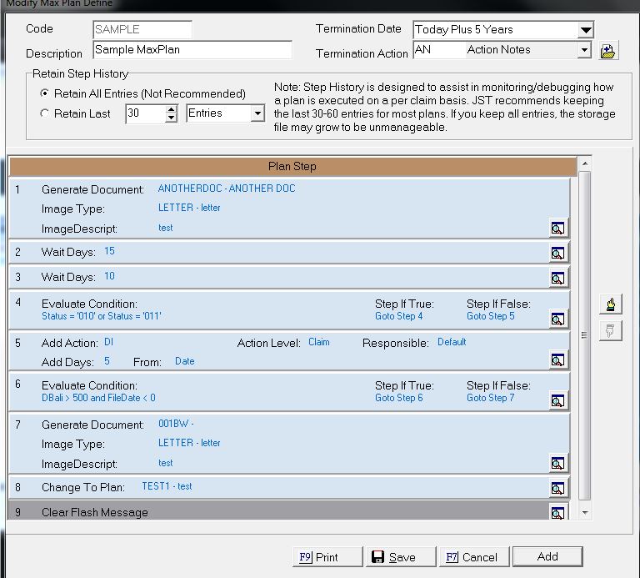
Task: Inspect step 9 Clear Flash Message details
Action: tap(557, 512)
